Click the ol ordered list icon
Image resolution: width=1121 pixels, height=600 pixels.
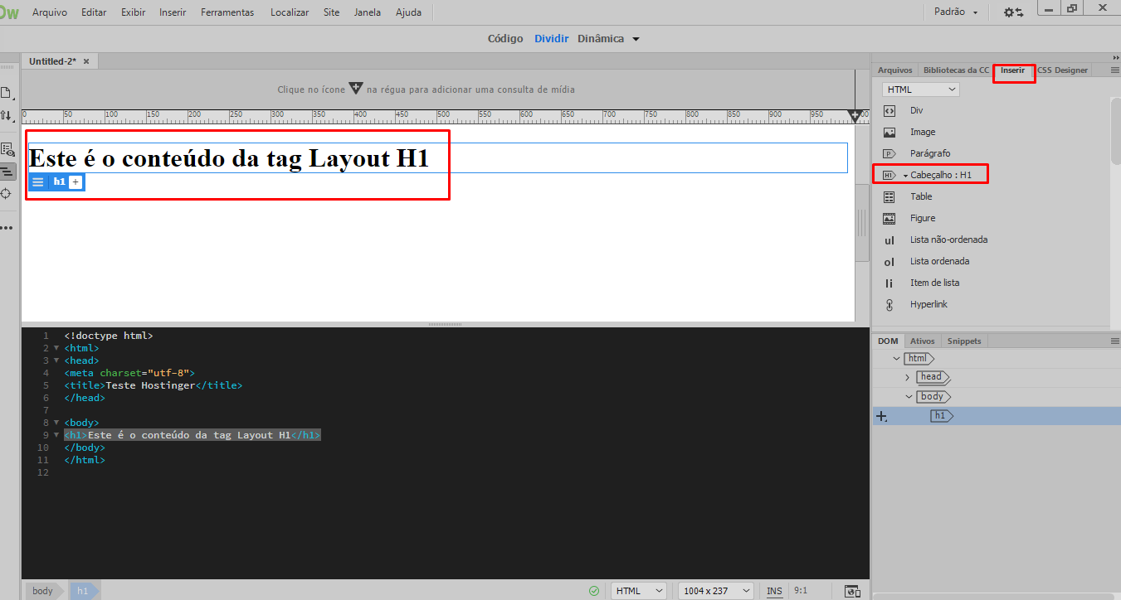tap(889, 262)
